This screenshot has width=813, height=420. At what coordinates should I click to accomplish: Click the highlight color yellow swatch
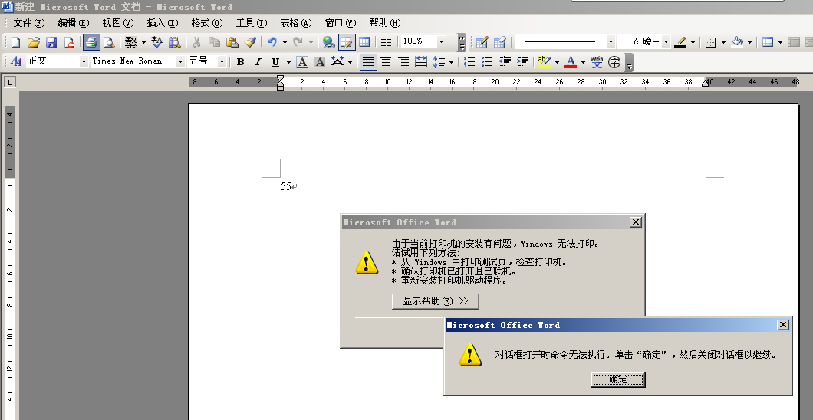coord(545,62)
